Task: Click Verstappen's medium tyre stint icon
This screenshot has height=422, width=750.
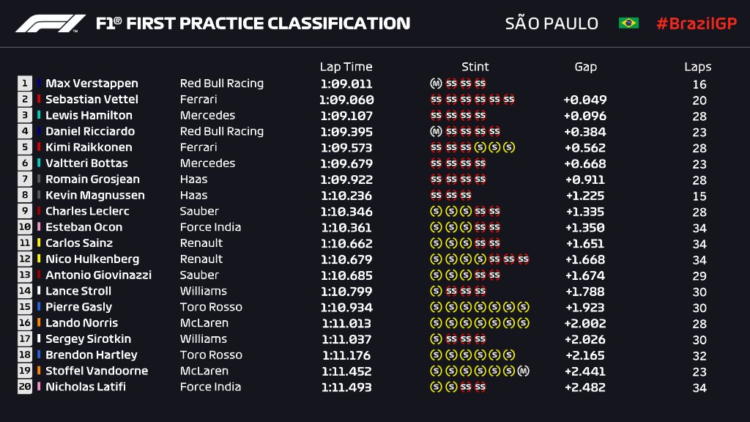Action: tap(436, 84)
